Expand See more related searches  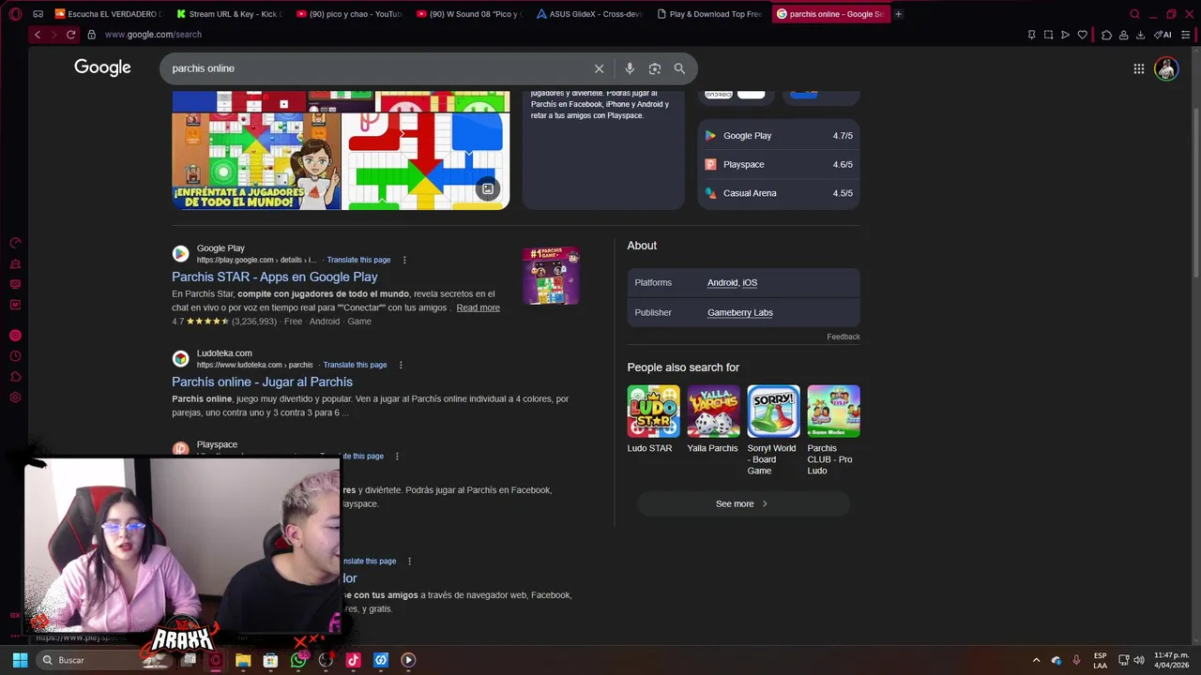(743, 503)
